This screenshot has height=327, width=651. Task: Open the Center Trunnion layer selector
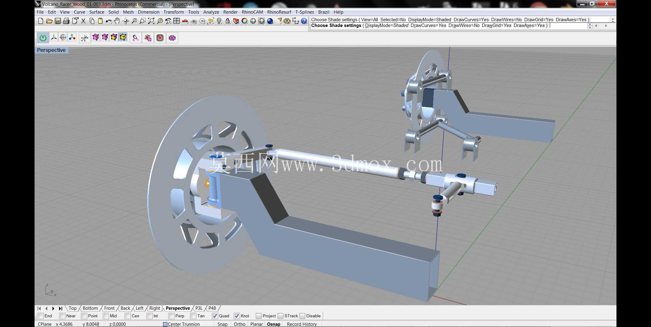181,324
